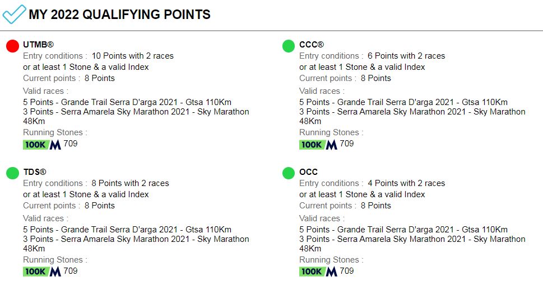Click the 709 index value under TDS

(71, 271)
